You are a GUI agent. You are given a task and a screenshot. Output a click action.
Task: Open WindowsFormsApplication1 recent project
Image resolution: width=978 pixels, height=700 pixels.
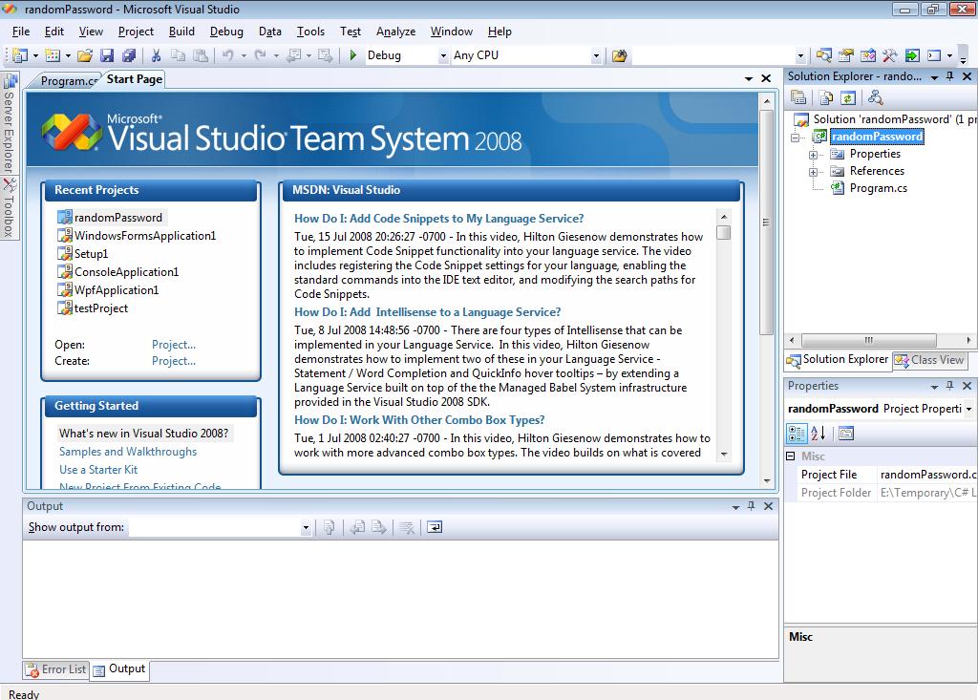tap(145, 236)
